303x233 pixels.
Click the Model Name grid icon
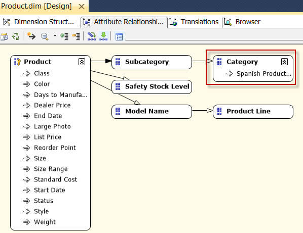point(118,111)
